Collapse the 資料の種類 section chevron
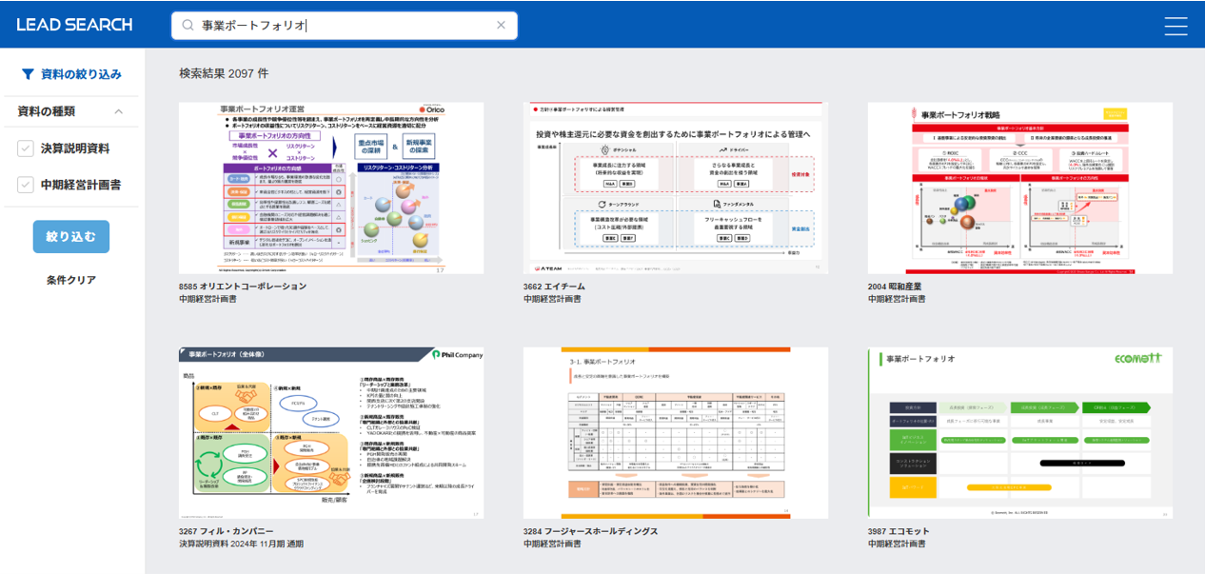The image size is (1205, 574). coord(119,111)
